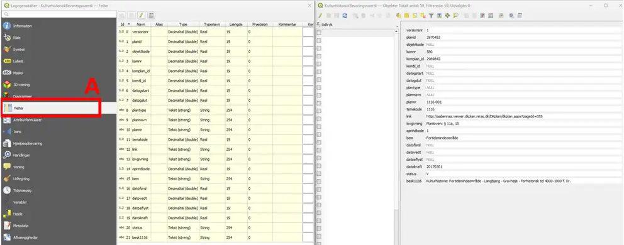Toggle editing pencil in attribute table toolbar
This screenshot has height=245, width=624.
click(x=320, y=16)
